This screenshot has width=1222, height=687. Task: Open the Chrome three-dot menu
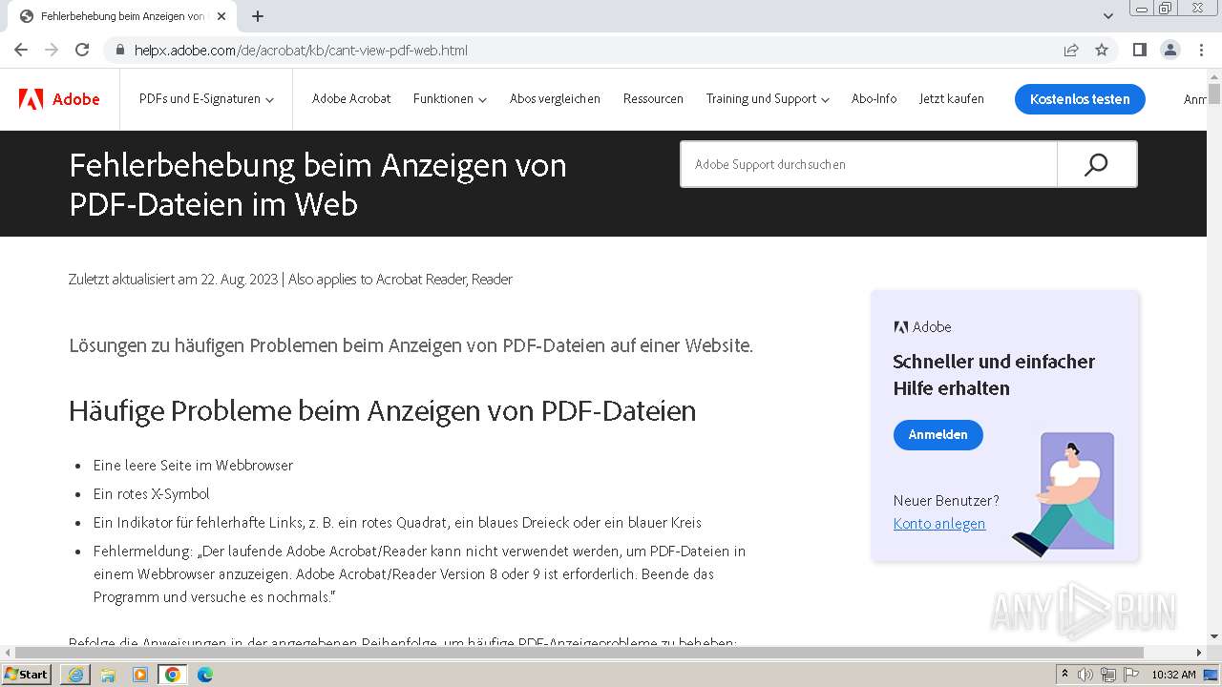click(x=1201, y=50)
